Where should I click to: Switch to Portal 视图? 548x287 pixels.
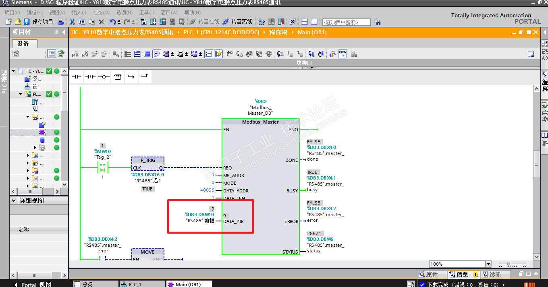pyautogui.click(x=32, y=284)
